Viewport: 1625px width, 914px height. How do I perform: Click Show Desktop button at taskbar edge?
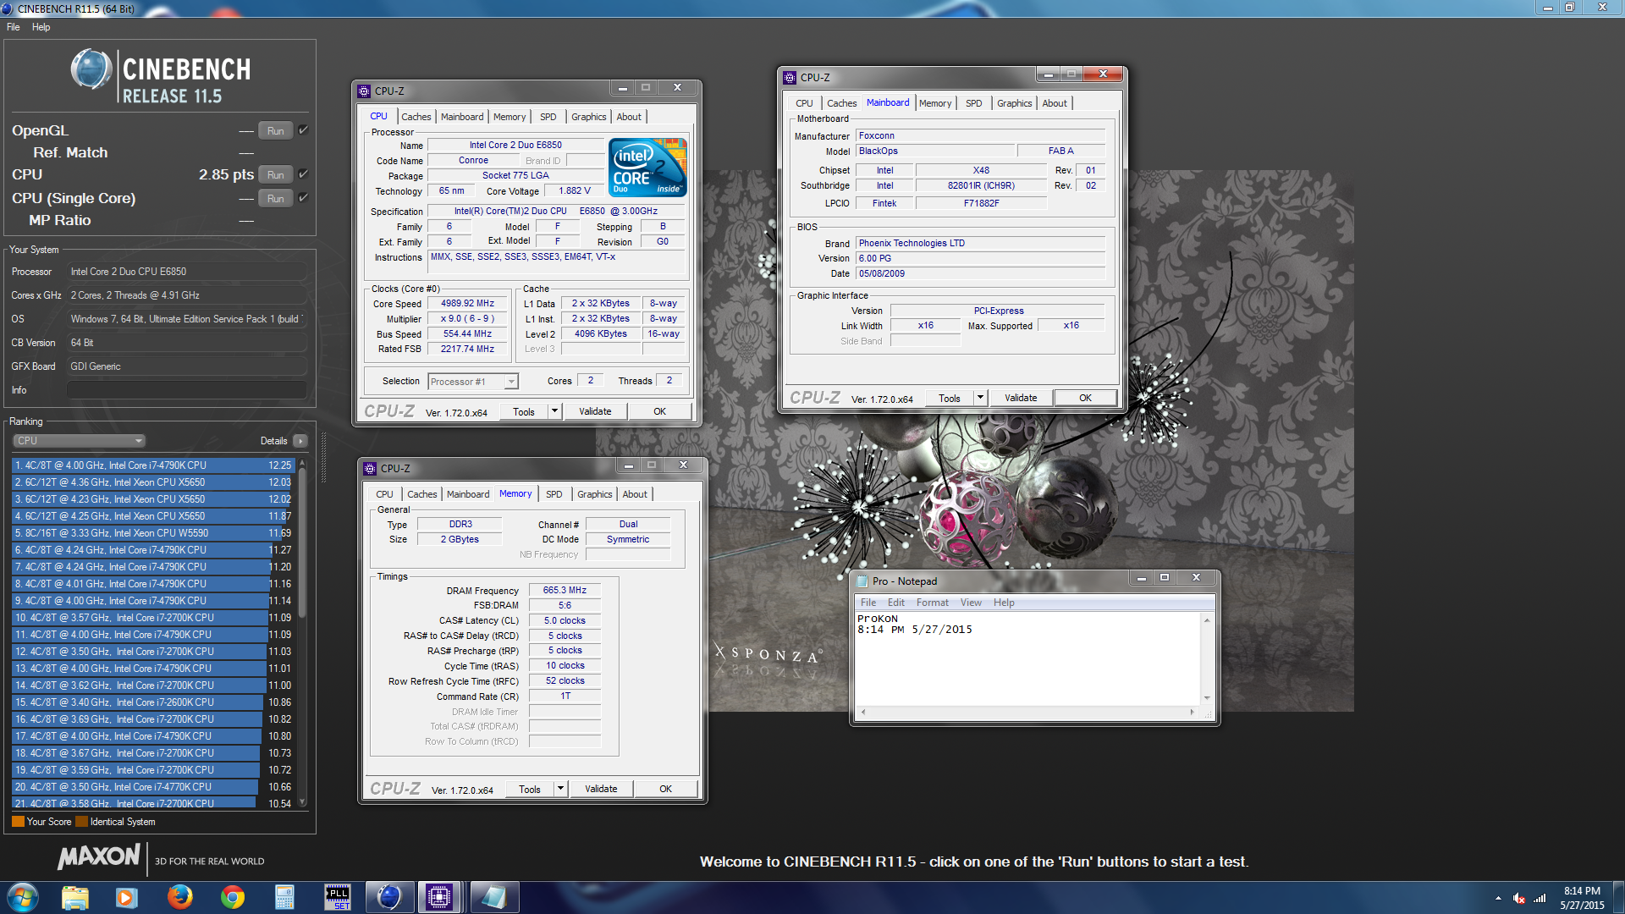[1618, 897]
